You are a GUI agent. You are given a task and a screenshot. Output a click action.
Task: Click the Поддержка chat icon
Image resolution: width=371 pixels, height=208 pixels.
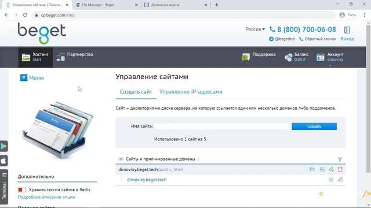coord(246,57)
